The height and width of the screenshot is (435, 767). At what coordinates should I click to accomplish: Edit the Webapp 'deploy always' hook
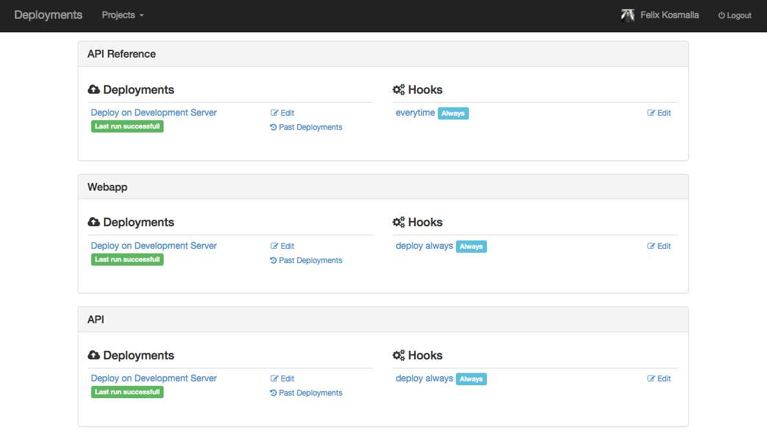coord(659,246)
